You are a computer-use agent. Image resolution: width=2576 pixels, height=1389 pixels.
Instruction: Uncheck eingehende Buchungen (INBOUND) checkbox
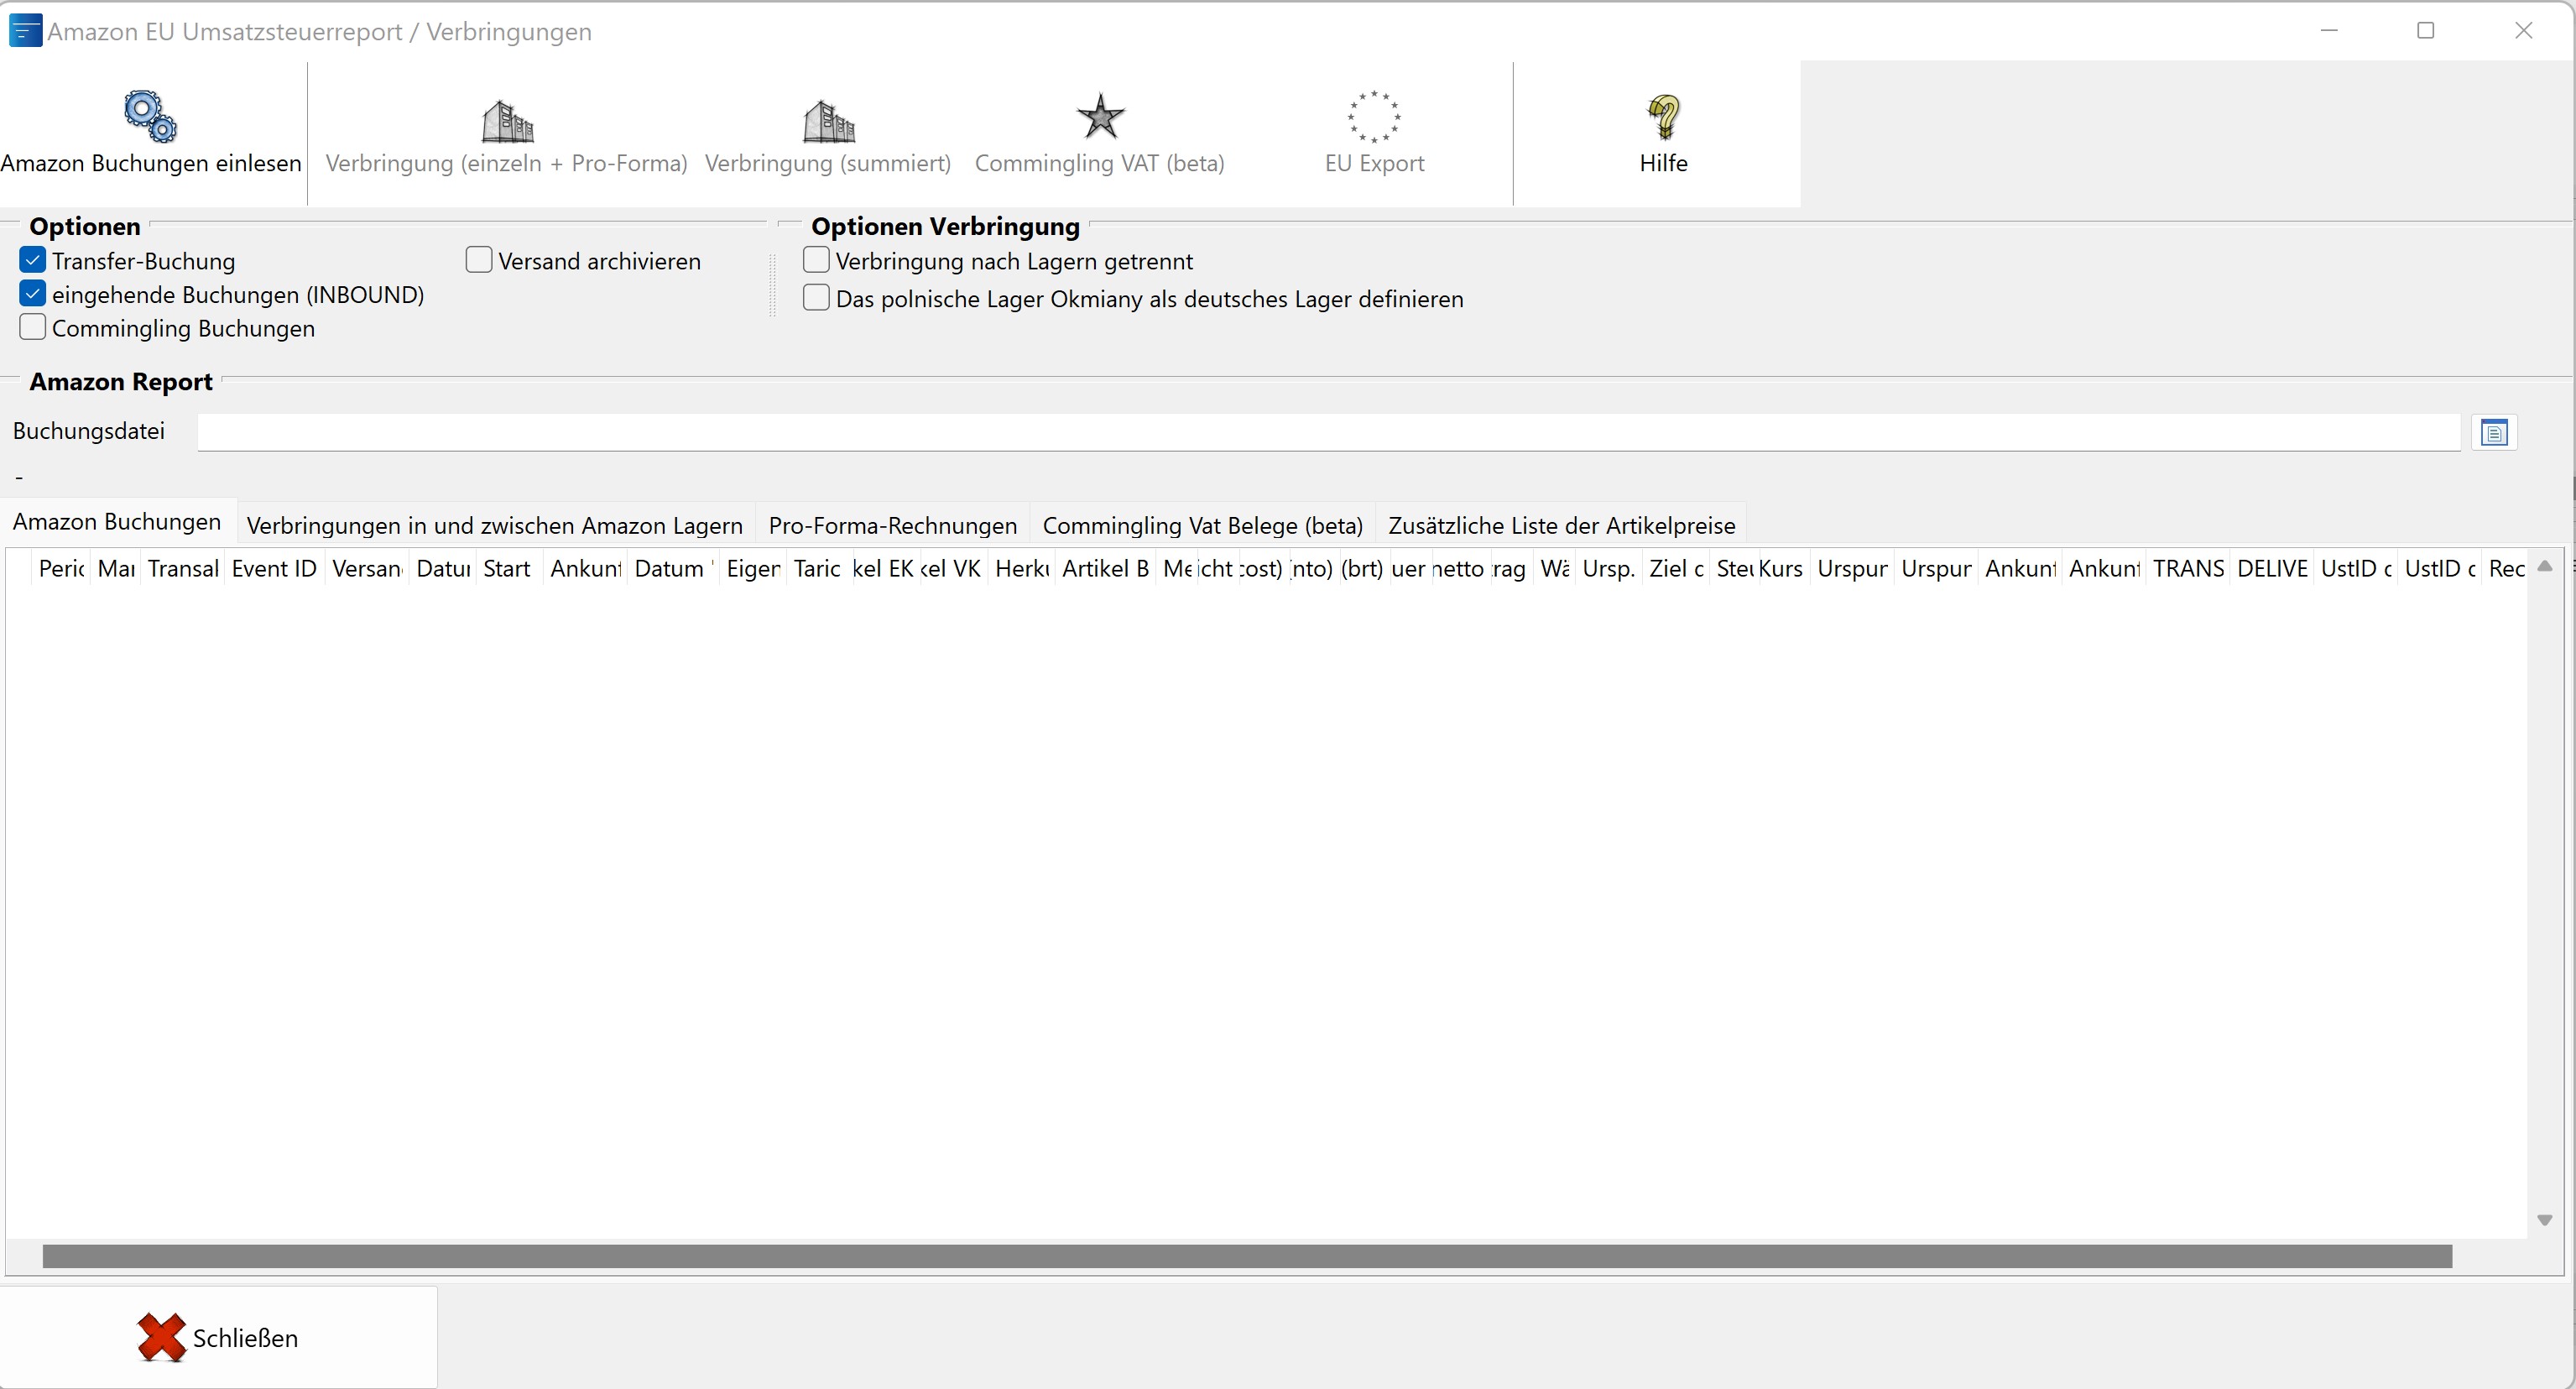pyautogui.click(x=33, y=294)
